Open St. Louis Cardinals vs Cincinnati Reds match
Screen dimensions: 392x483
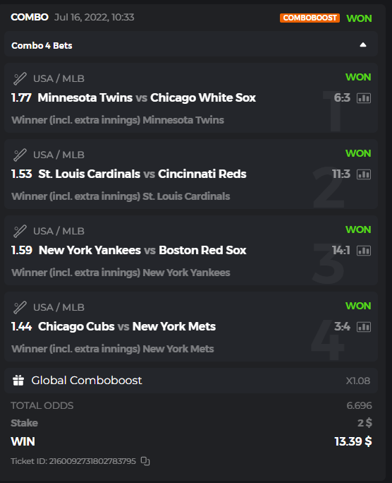[x=142, y=174]
